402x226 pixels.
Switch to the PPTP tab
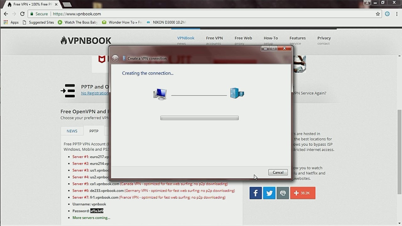point(94,131)
